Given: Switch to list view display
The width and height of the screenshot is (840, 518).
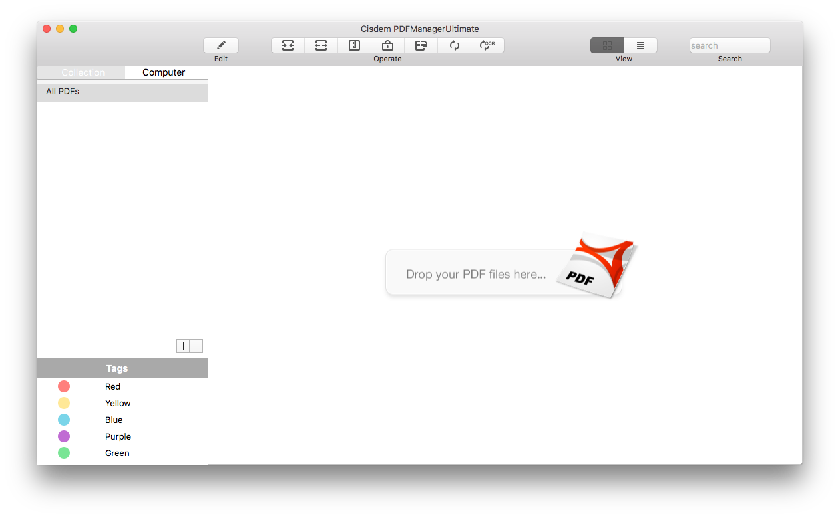Looking at the screenshot, I should [x=640, y=45].
